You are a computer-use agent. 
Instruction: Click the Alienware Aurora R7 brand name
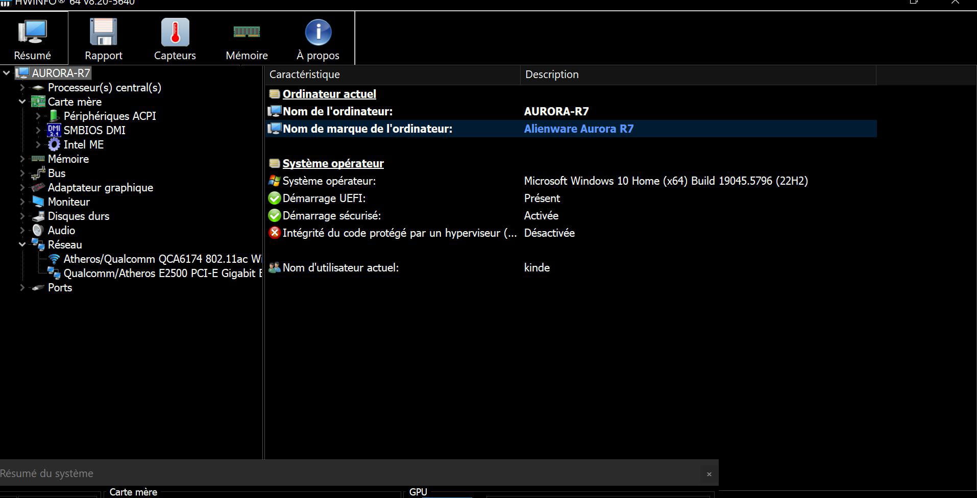coord(579,129)
